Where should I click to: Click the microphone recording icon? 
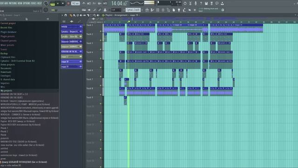(x=196, y=3)
